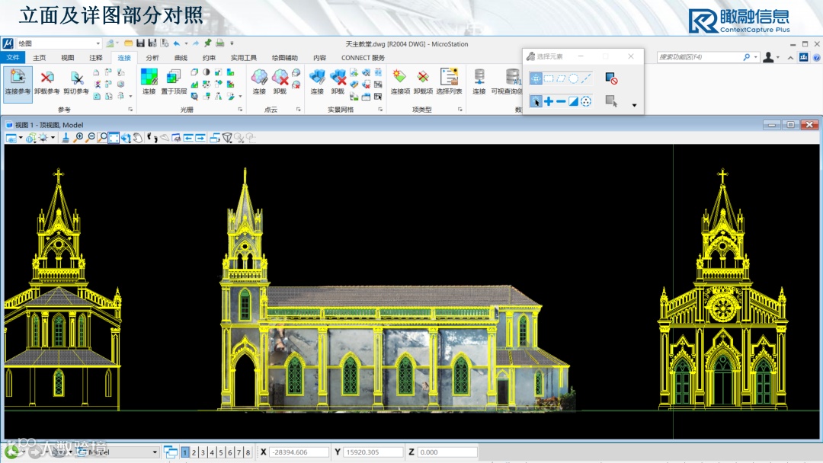The height and width of the screenshot is (463, 823).
Task: Click the save icon in quick access toolbar
Action: (141, 43)
